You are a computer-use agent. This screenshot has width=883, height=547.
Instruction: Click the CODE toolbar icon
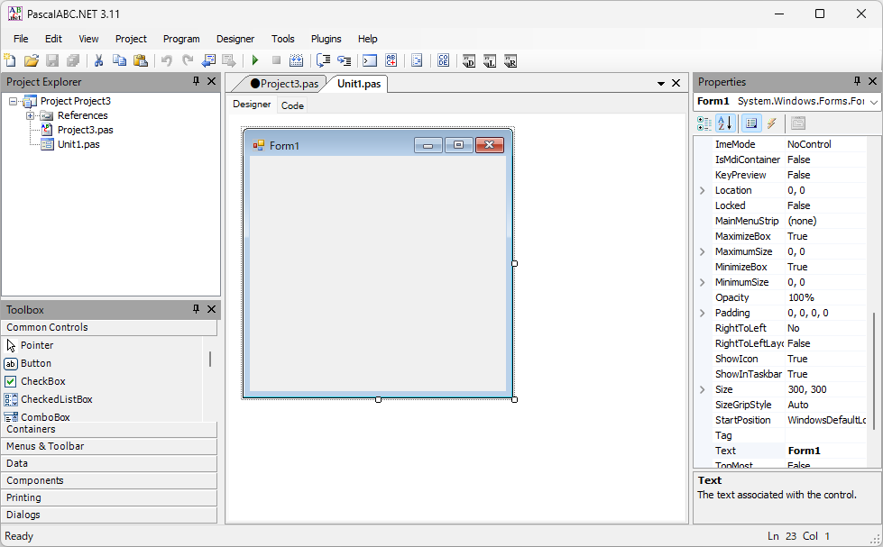click(443, 60)
